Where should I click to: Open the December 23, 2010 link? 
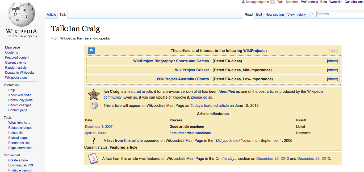(273, 159)
